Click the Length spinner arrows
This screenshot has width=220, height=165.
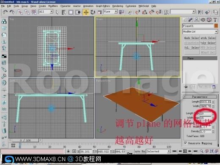pyautogui.click(x=213, y=102)
